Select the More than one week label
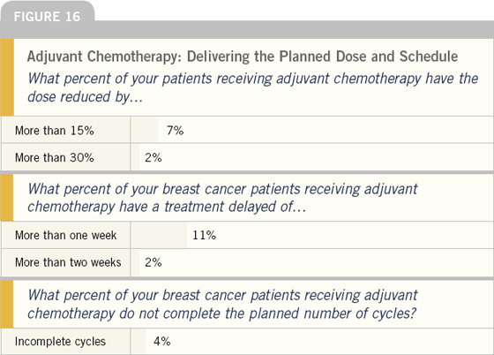494x355 pixels. (x=66, y=235)
